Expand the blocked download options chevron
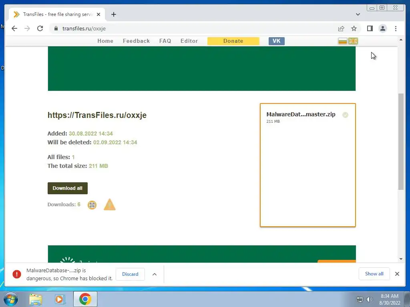 click(x=155, y=274)
